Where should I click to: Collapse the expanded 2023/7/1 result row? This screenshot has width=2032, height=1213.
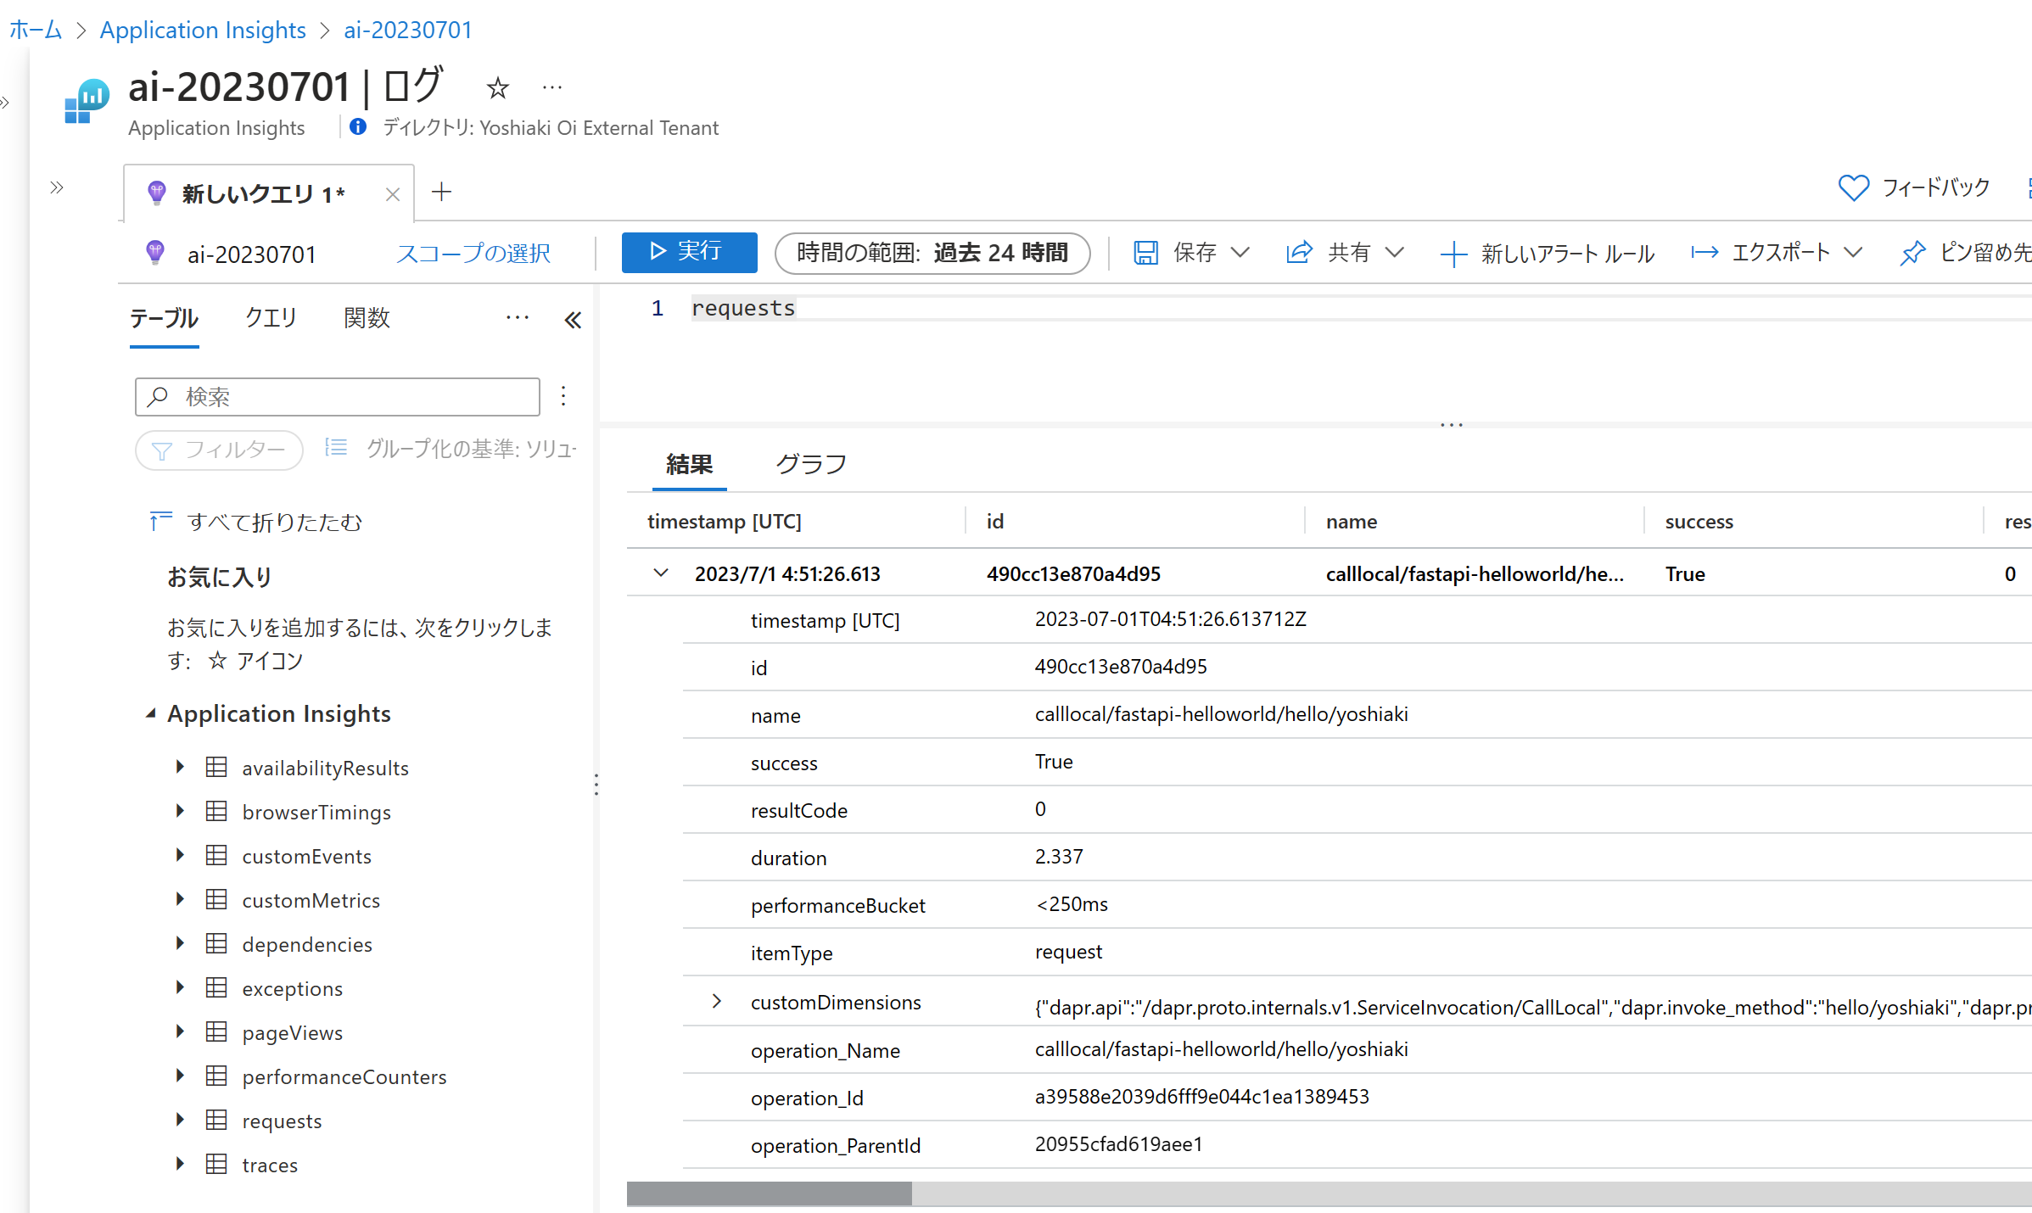tap(661, 573)
